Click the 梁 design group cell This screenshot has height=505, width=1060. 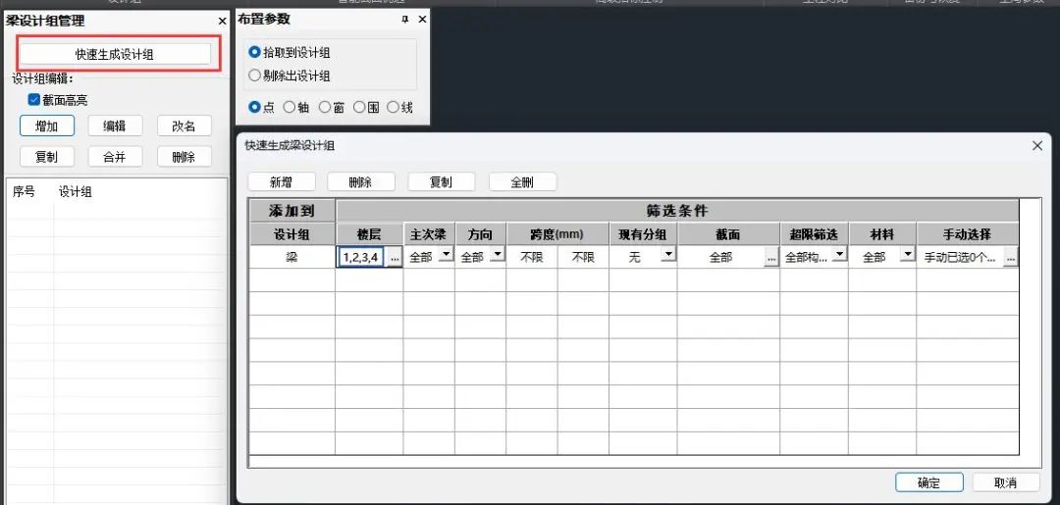tap(291, 257)
